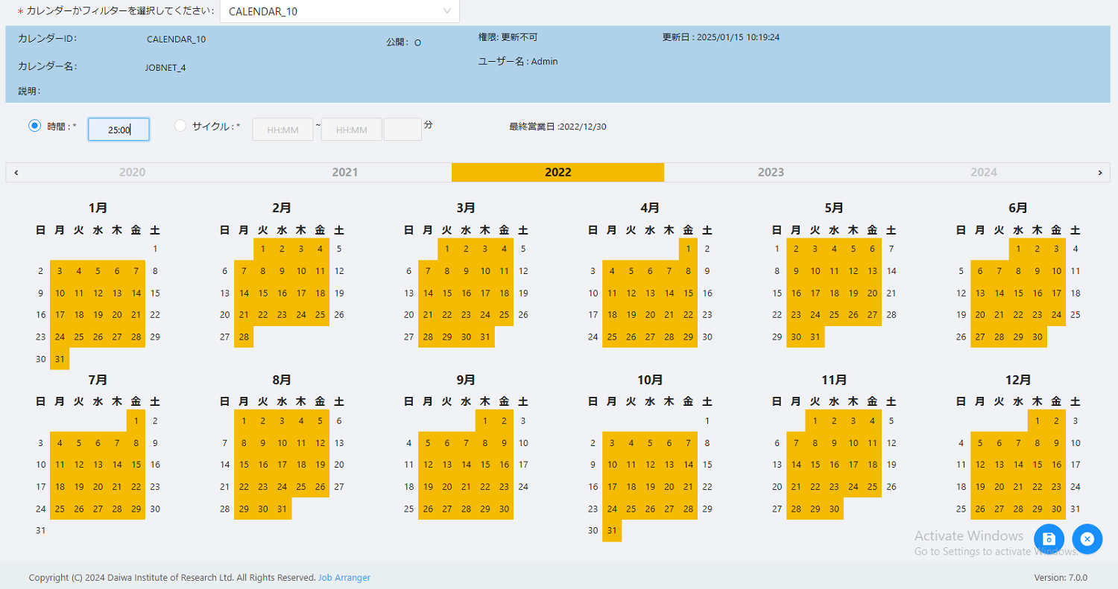This screenshot has width=1118, height=589.
Task: Open the CALENDAR_10 selection dropdown
Action: coord(339,11)
